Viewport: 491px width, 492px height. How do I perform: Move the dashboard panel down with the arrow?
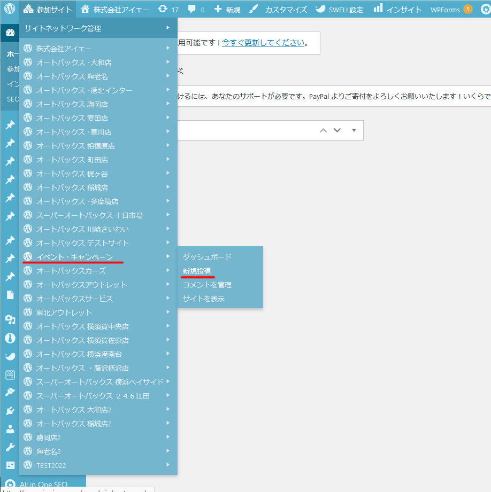click(337, 130)
